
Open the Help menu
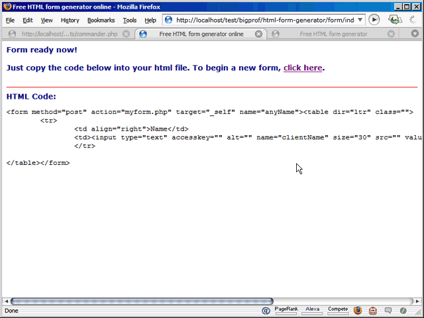click(150, 21)
